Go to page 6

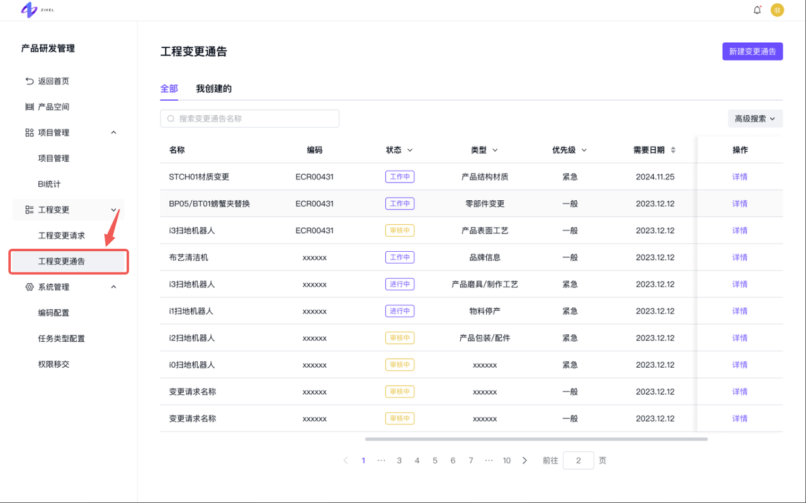[x=453, y=461]
